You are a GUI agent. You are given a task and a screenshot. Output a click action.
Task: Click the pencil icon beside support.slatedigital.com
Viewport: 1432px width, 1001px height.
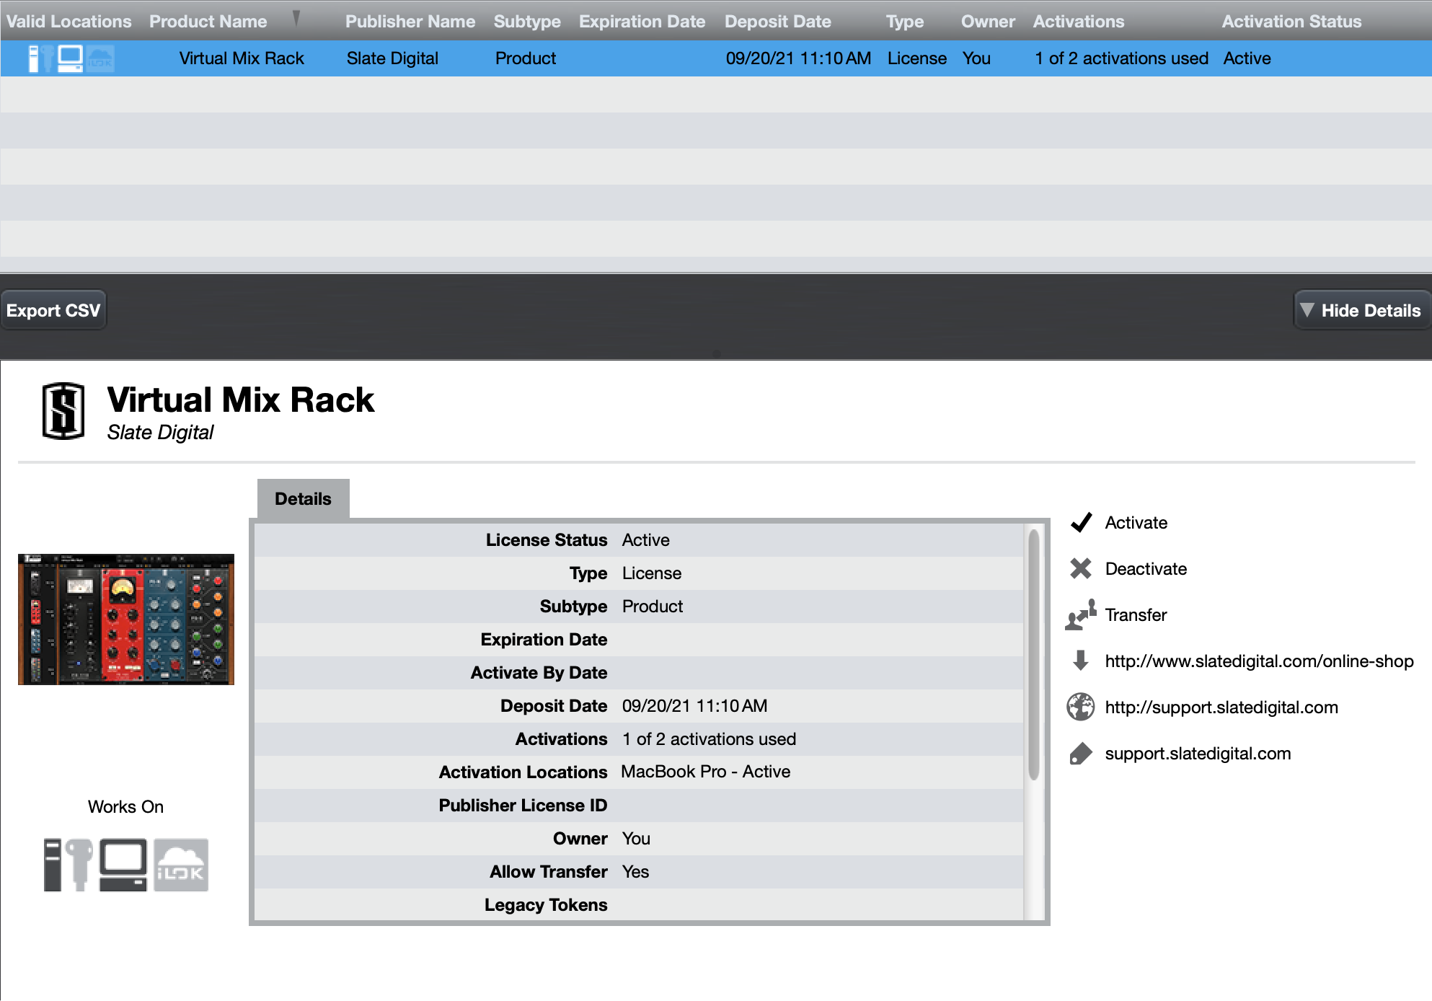pyautogui.click(x=1081, y=753)
